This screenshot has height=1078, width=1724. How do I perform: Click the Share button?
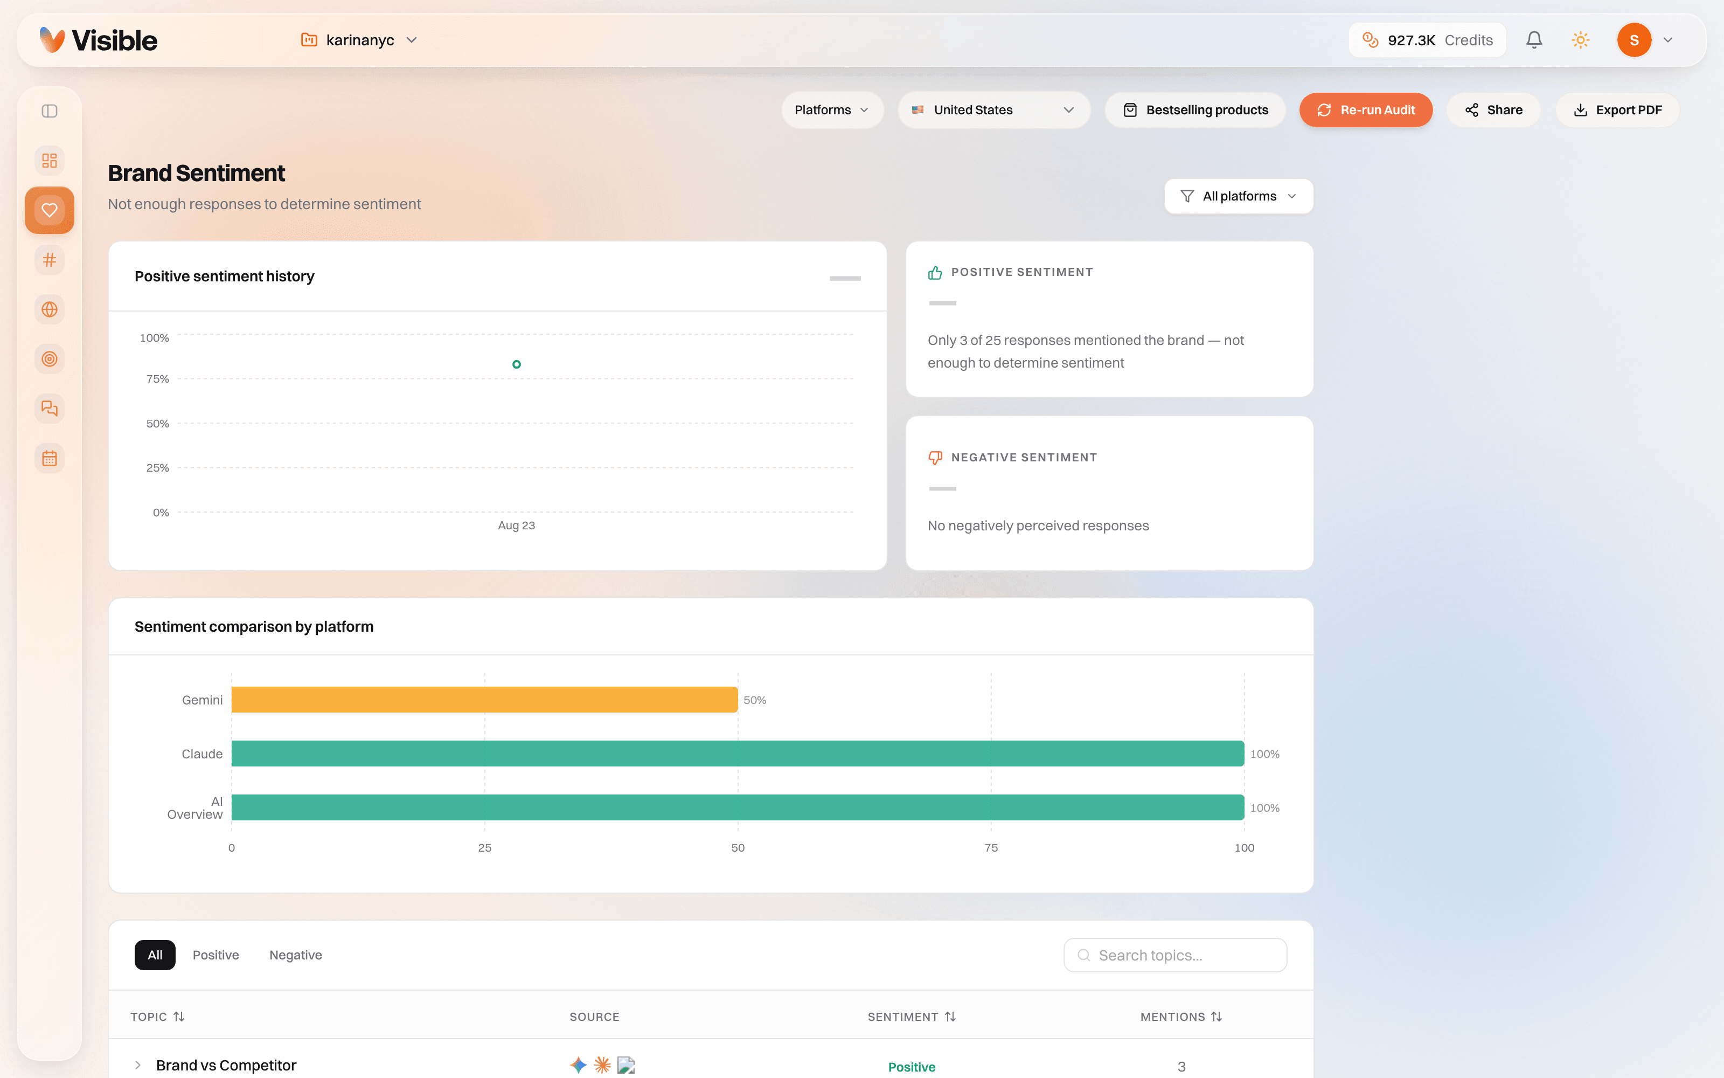[1493, 110]
